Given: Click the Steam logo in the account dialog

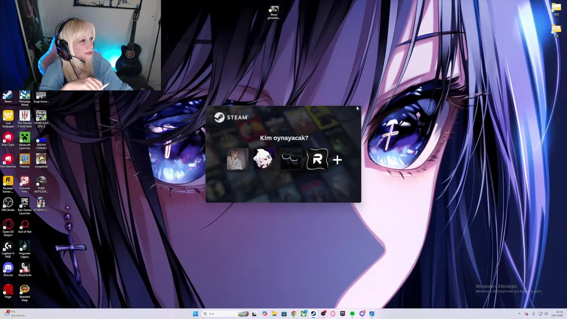Looking at the screenshot, I should point(231,117).
